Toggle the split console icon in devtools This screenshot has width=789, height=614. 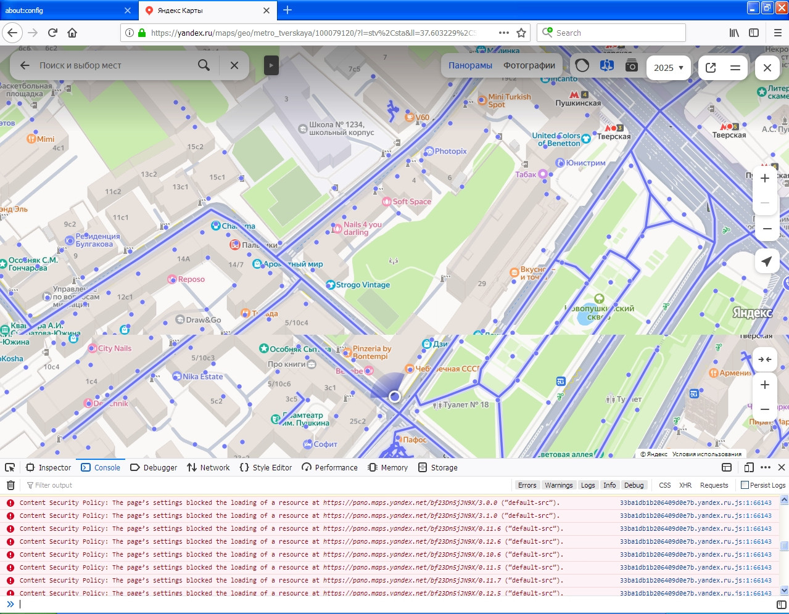[727, 467]
